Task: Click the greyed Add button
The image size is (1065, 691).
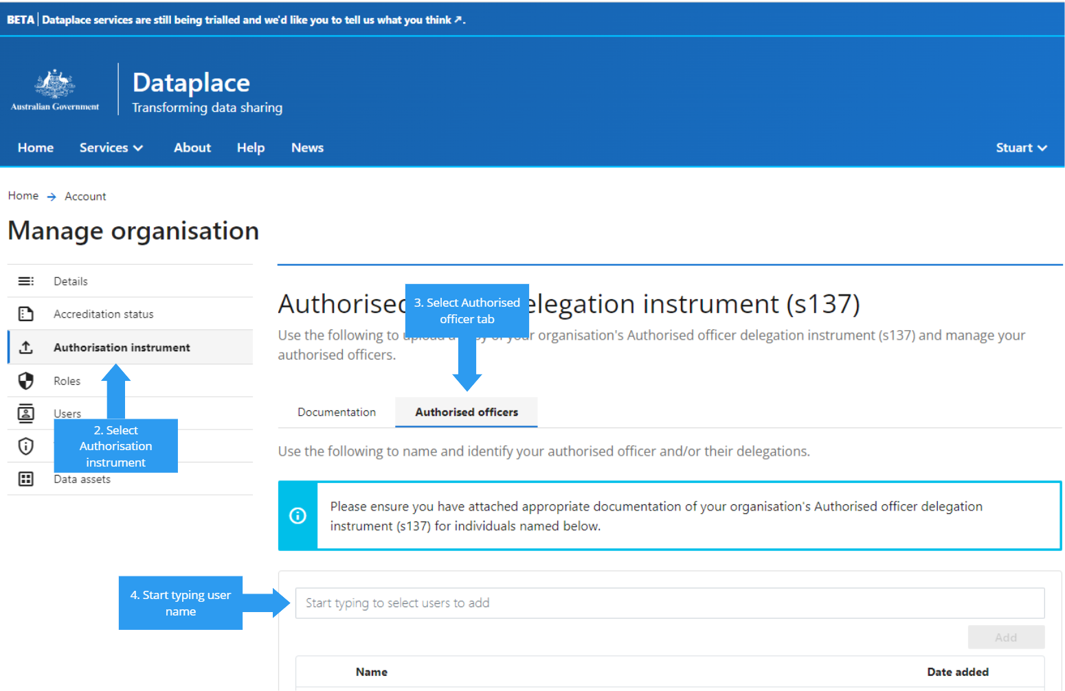Action: [1006, 637]
